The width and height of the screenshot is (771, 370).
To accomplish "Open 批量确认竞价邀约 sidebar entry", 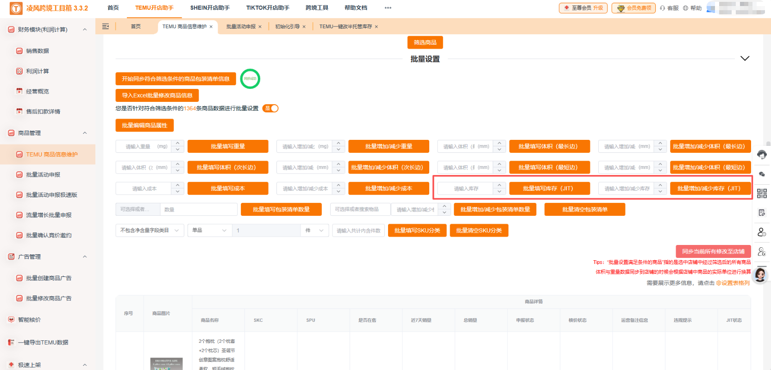I will point(49,235).
